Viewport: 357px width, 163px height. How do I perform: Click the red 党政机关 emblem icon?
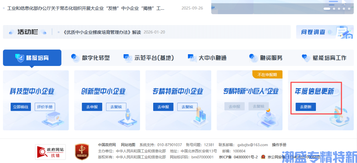[x=82, y=152]
